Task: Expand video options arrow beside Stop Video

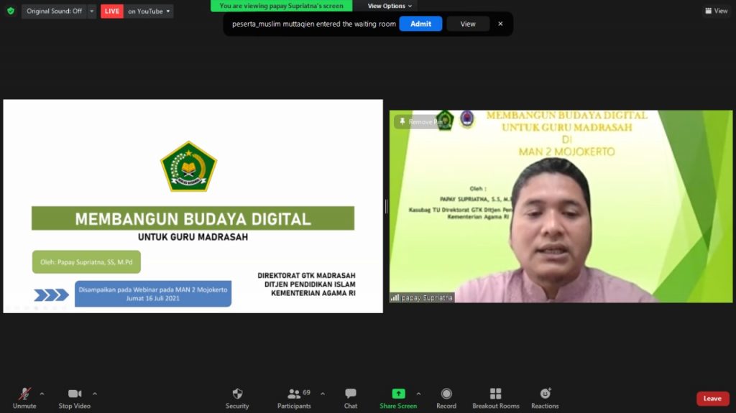Action: (94, 394)
